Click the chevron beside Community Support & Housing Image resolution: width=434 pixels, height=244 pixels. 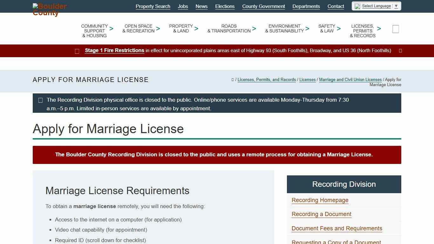(111, 29)
